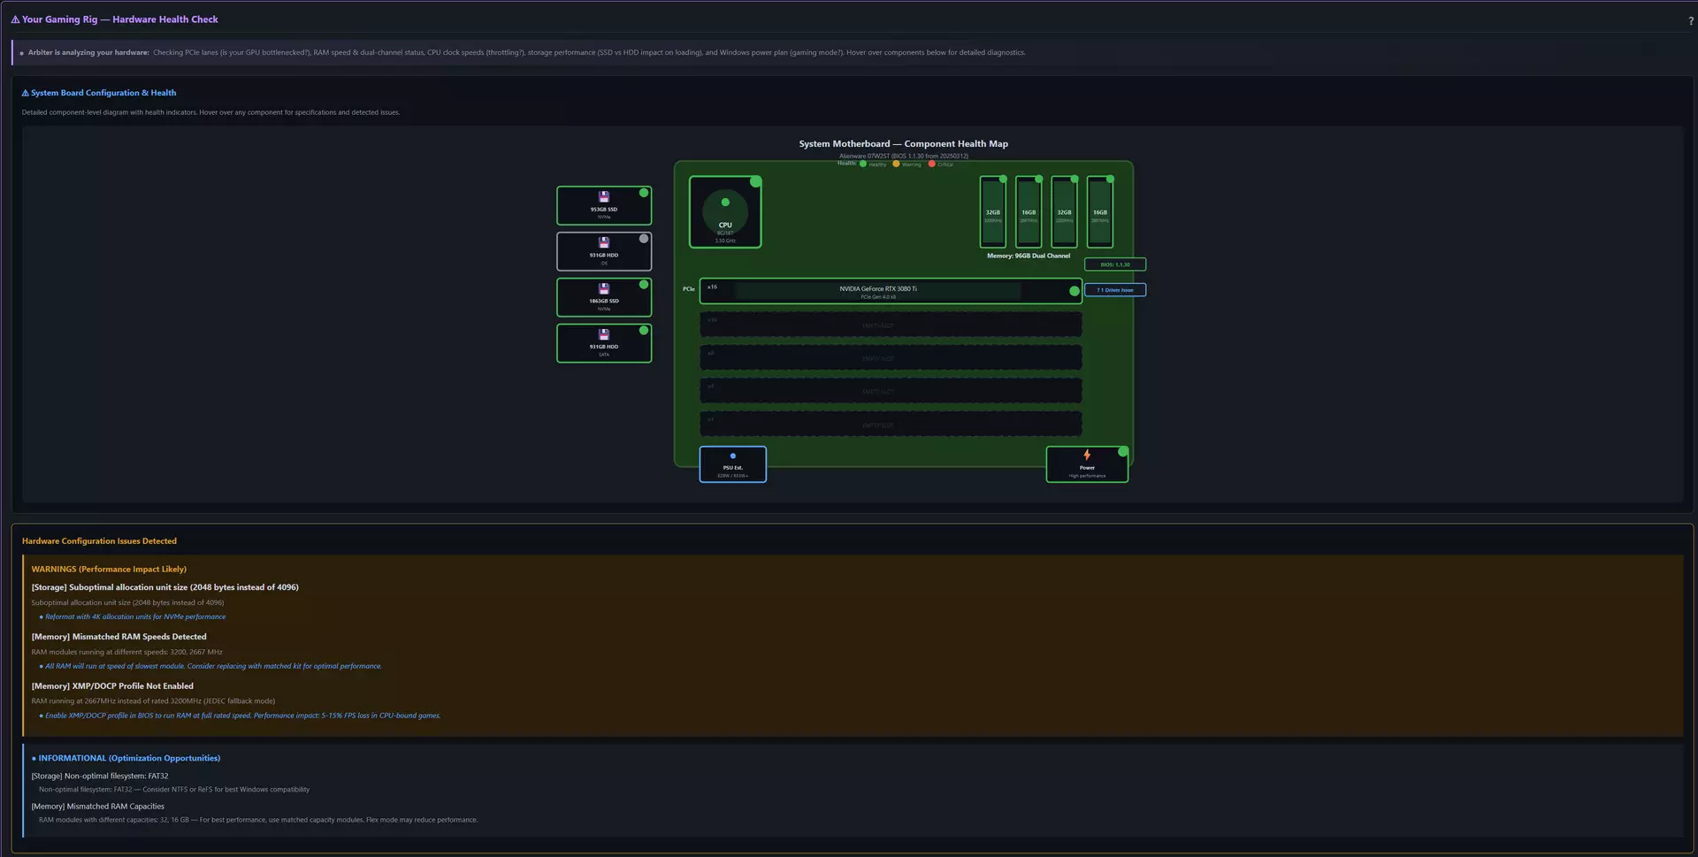The image size is (1698, 857).
Task: Select the NVIDIA GeForce RTX 3080 Ti slot
Action: [x=891, y=291]
